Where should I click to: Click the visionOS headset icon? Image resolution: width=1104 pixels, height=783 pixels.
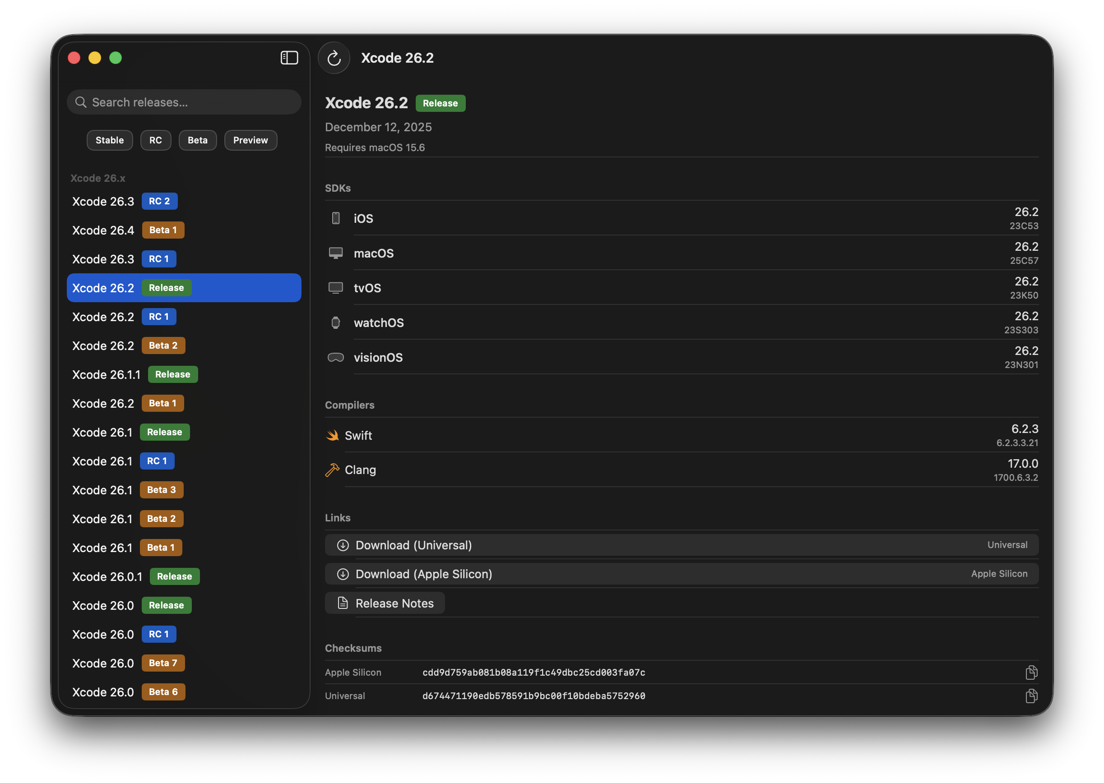[335, 357]
